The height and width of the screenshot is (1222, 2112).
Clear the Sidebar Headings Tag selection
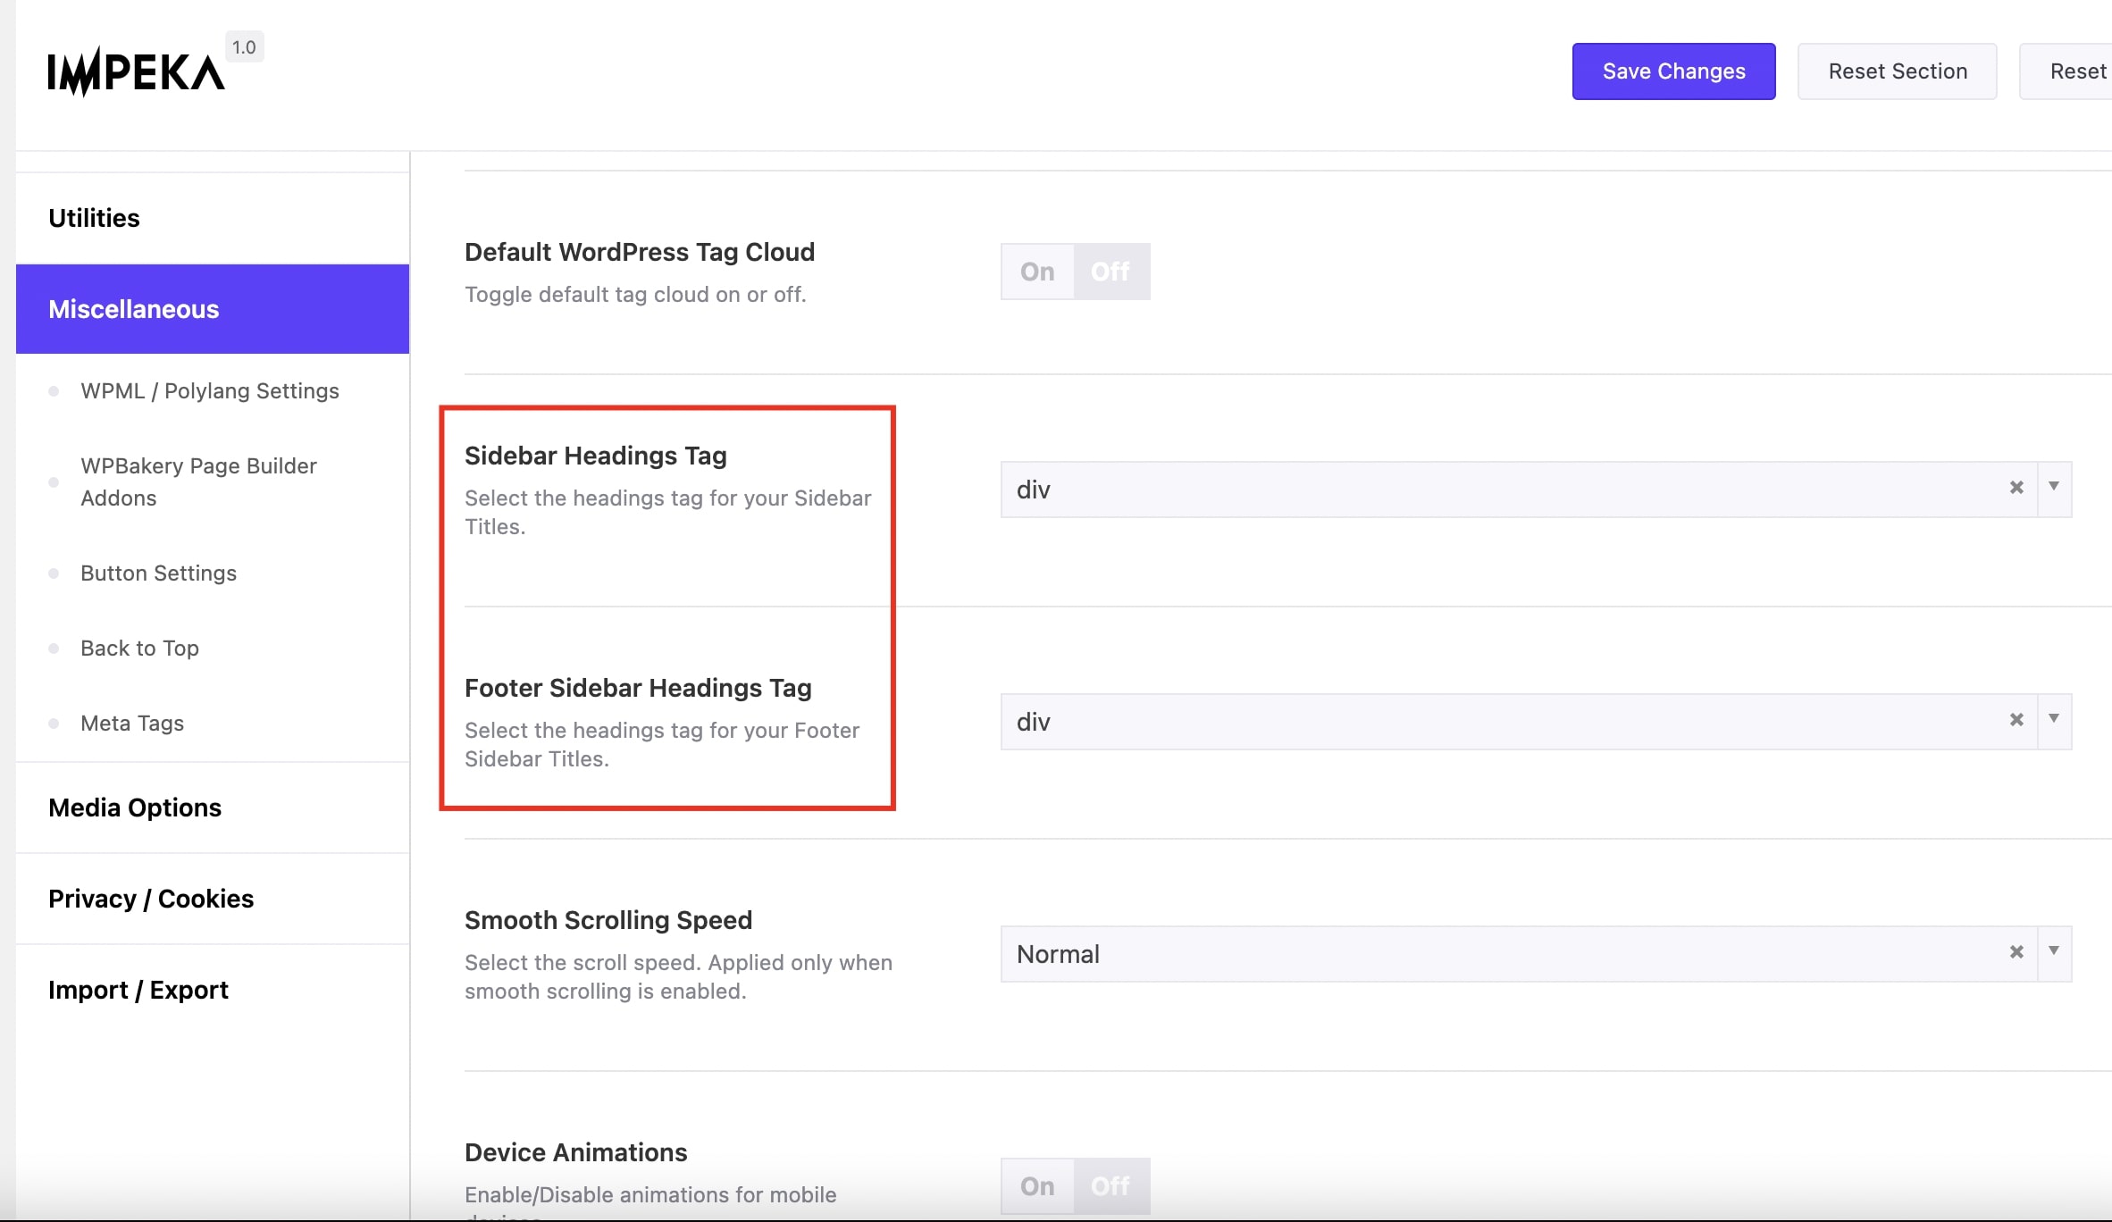coord(2016,488)
